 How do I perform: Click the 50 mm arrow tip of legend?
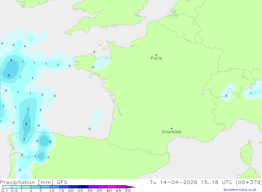(x=131, y=187)
